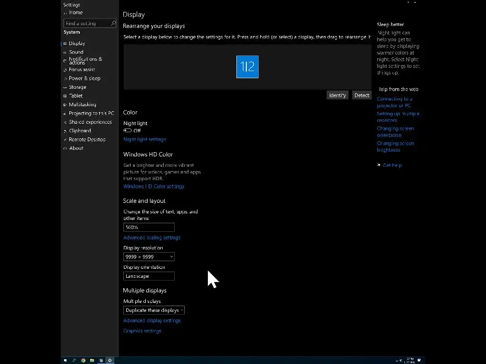Screen dimensions: 486x364
Task: Click the Clipboard icon in sidebar
Action: pyautogui.click(x=65, y=131)
